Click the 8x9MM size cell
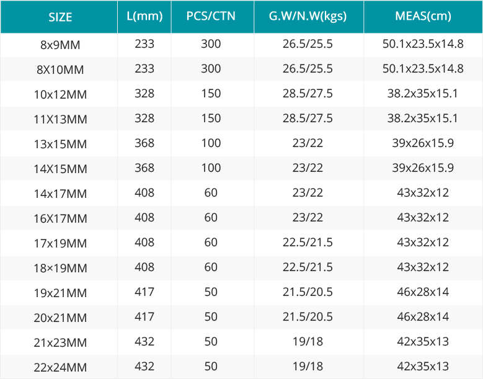 60,45
